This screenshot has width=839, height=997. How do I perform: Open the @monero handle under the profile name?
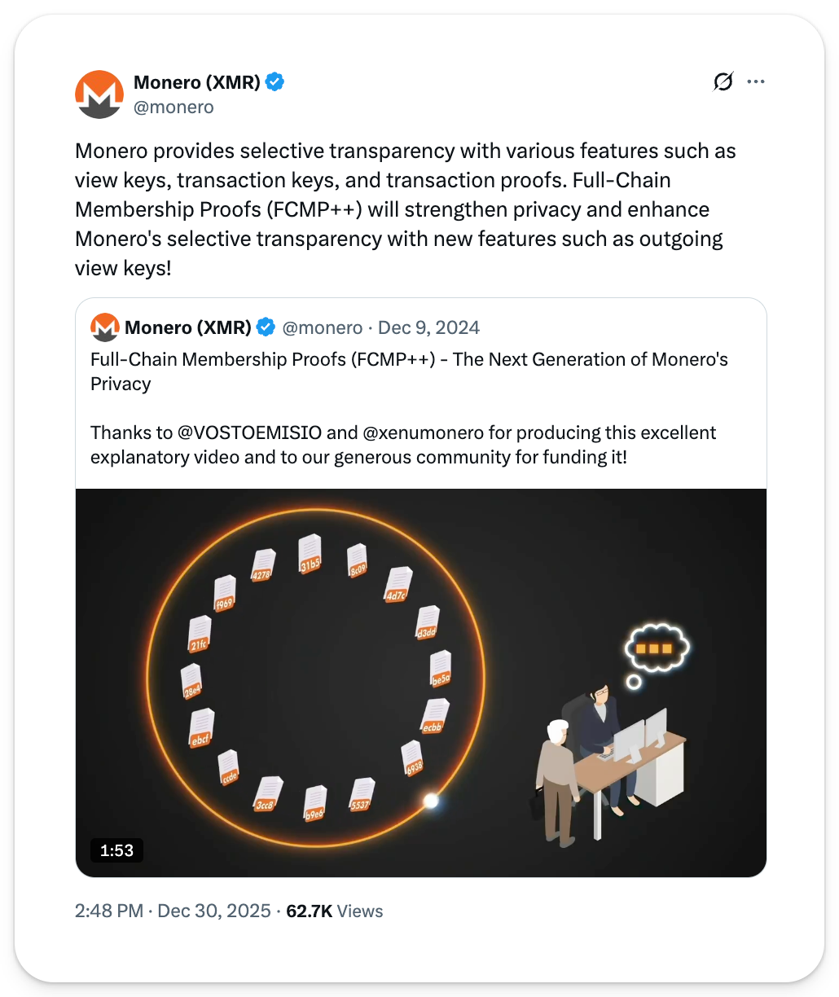point(174,108)
